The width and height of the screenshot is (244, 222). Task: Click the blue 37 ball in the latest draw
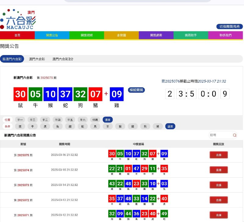pyautogui.click(x=65, y=94)
